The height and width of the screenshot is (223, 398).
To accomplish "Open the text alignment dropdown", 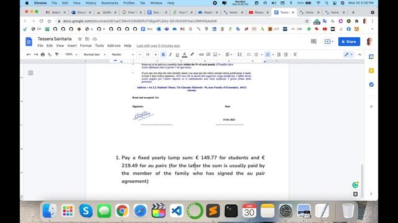I will (229, 55).
